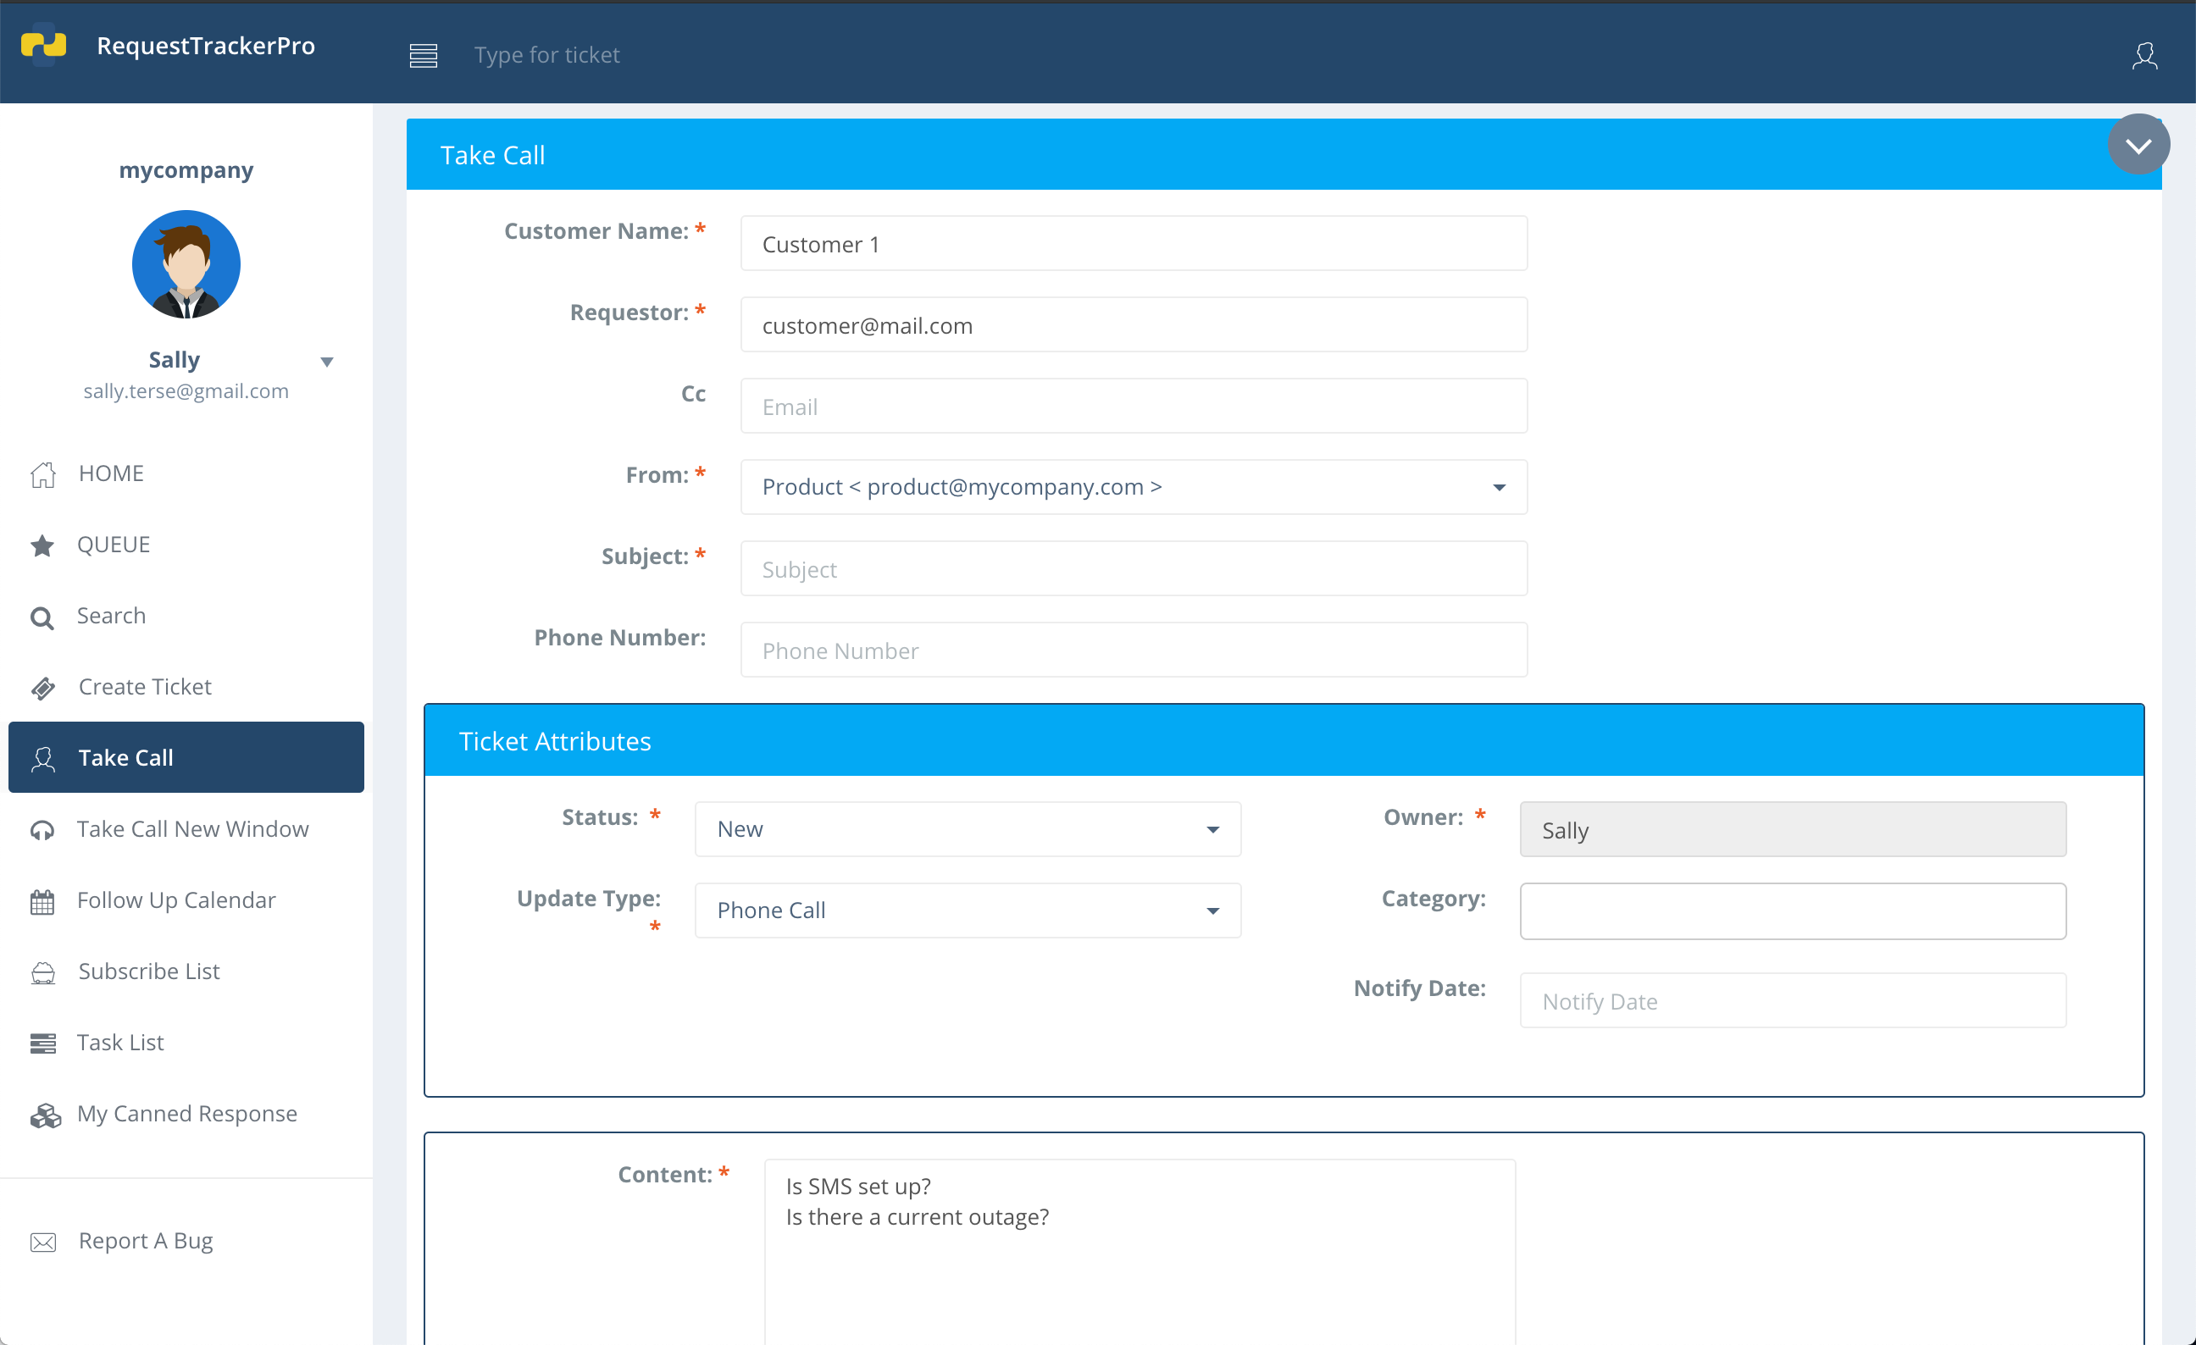2196x1345 pixels.
Task: Select Take Call menu item
Action: (x=186, y=757)
